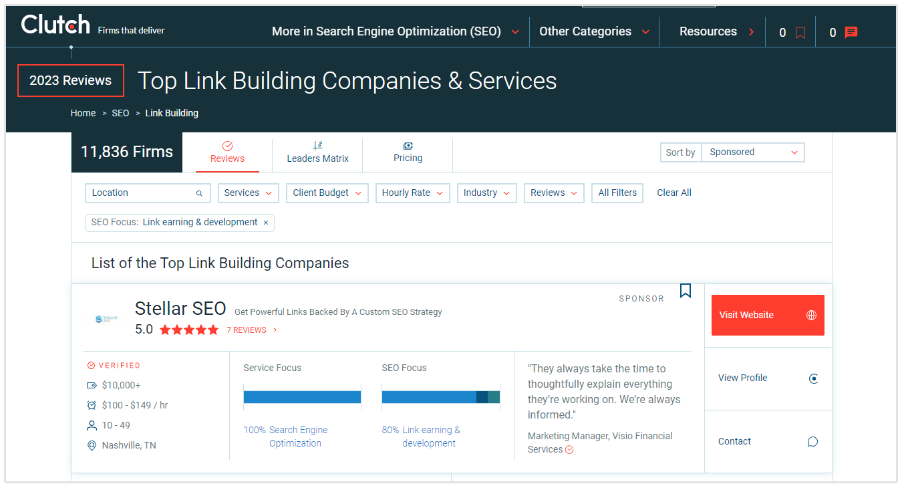Screen dimensions: 902x488
Task: Click the View Profile target icon
Action: (x=813, y=378)
